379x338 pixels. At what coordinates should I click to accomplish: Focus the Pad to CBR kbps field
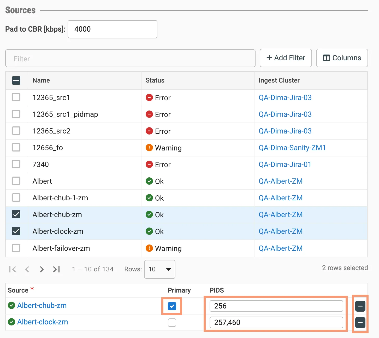[x=112, y=29]
